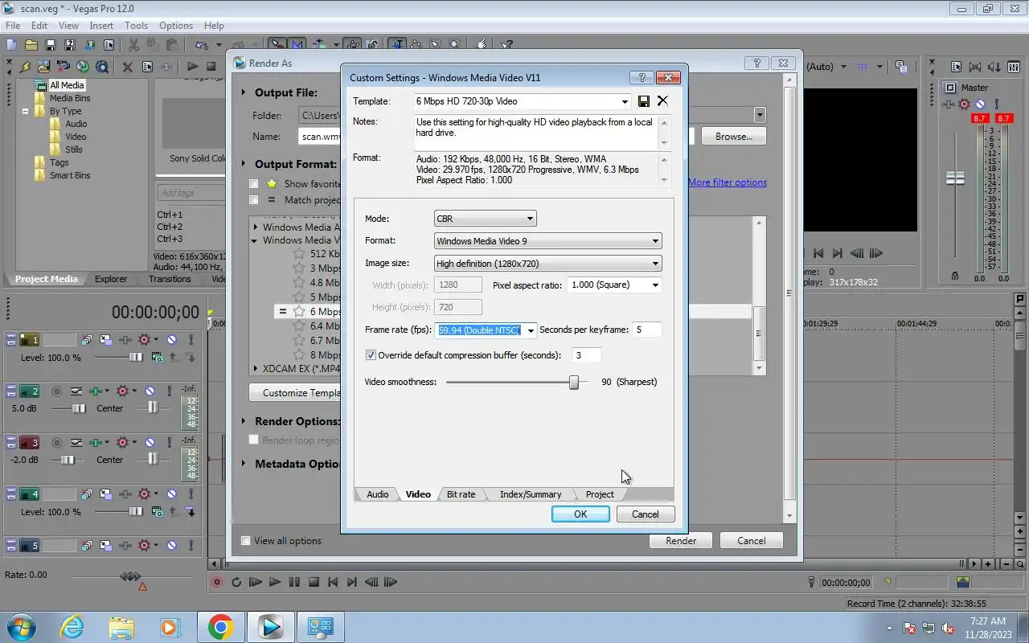Click the track 2 volume slider handle
Image resolution: width=1029 pixels, height=643 pixels.
pyautogui.click(x=79, y=408)
